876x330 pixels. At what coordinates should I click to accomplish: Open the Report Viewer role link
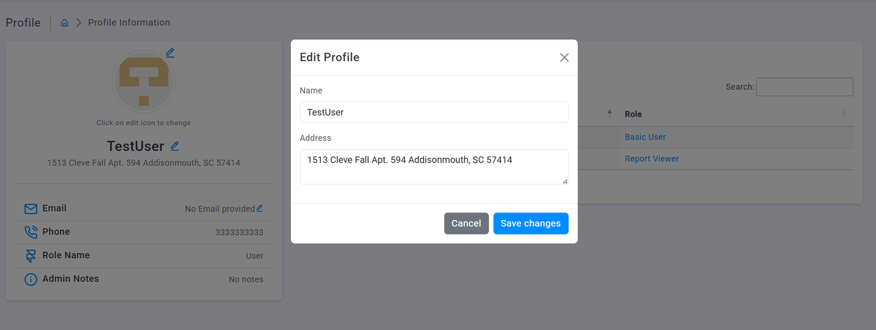point(652,159)
